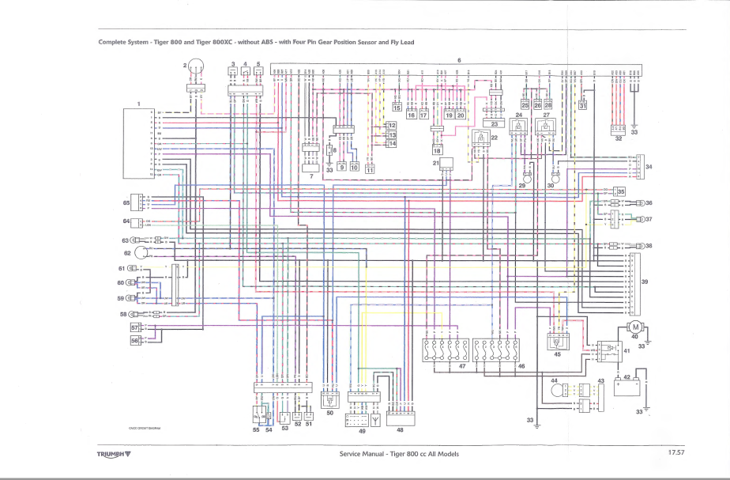
Task: Click the boxed number 14
Action: [x=392, y=144]
